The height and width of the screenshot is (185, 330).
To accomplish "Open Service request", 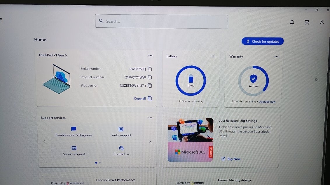I will [x=74, y=151].
